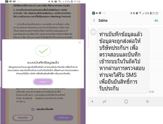
Task: Close the confirmation dialog with the X
Action: (x=80, y=42)
